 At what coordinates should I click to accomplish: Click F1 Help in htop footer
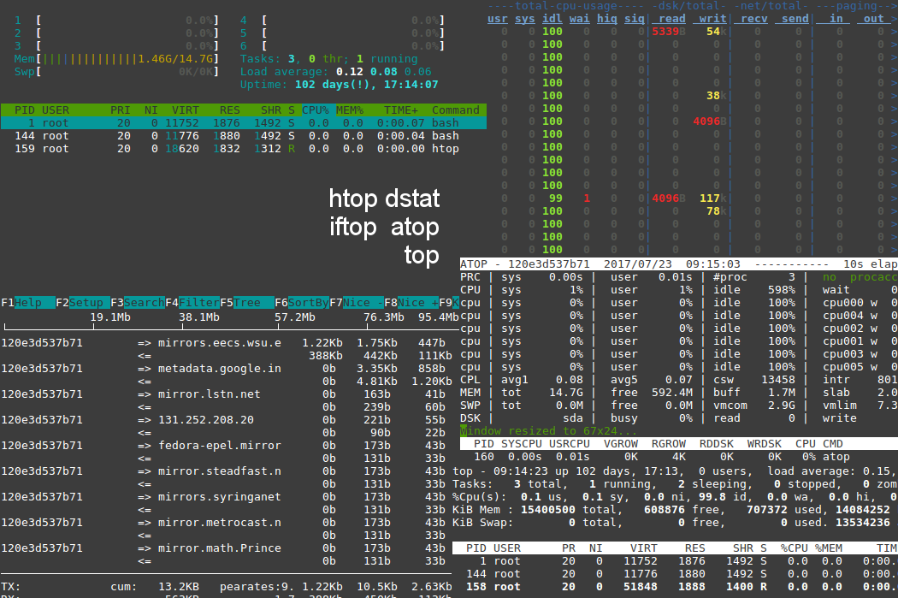coord(28,303)
